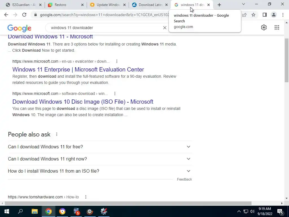Open Chrome three-dot menu
Viewport: 289px width, 217px height.
click(283, 15)
